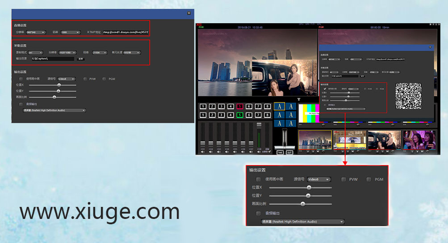Click the QR code image in the mixer
Image resolution: width=448 pixels, height=243 pixels.
409,97
